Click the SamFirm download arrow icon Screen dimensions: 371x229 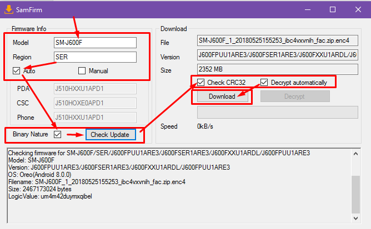(x=9, y=9)
